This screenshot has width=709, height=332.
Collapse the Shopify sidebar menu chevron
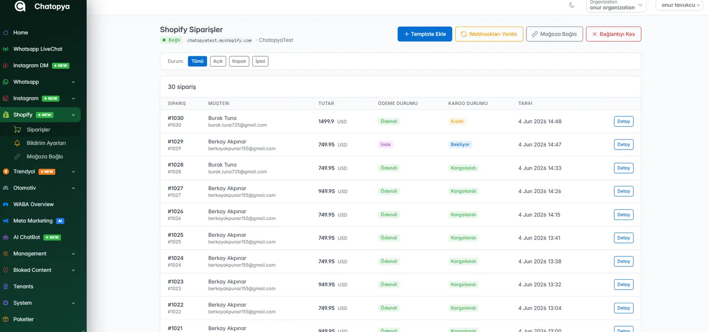74,115
